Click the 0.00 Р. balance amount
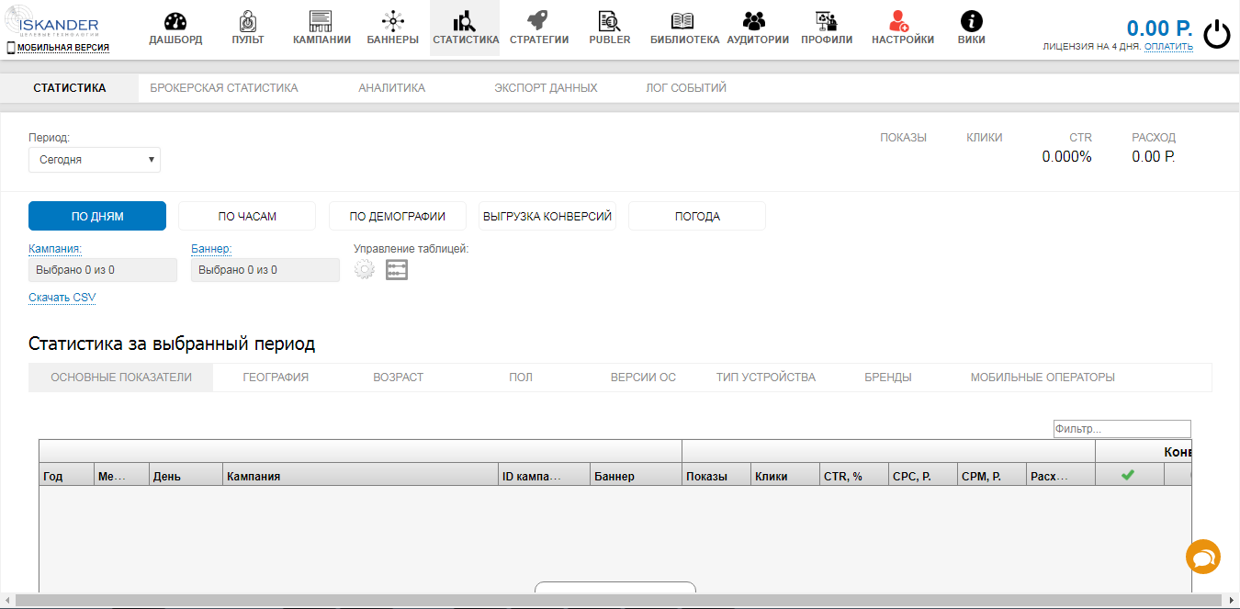1240x609 pixels. pos(1159,28)
